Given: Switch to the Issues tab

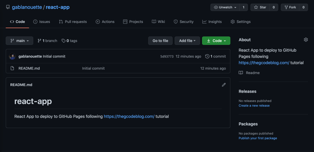Looking at the screenshot, I should tap(41, 22).
